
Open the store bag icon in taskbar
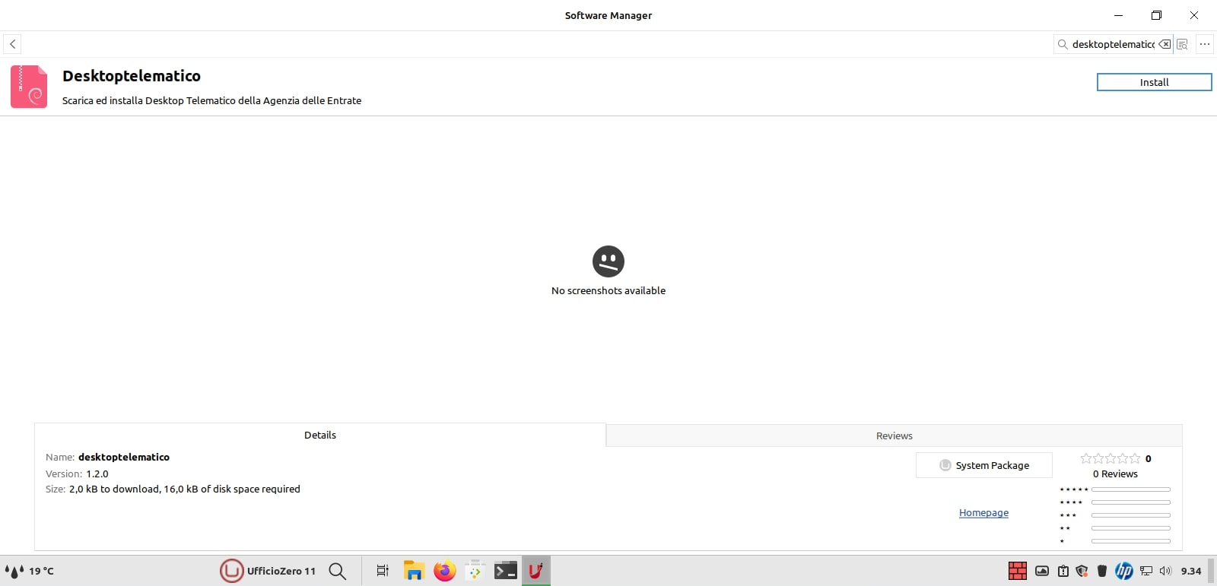475,571
